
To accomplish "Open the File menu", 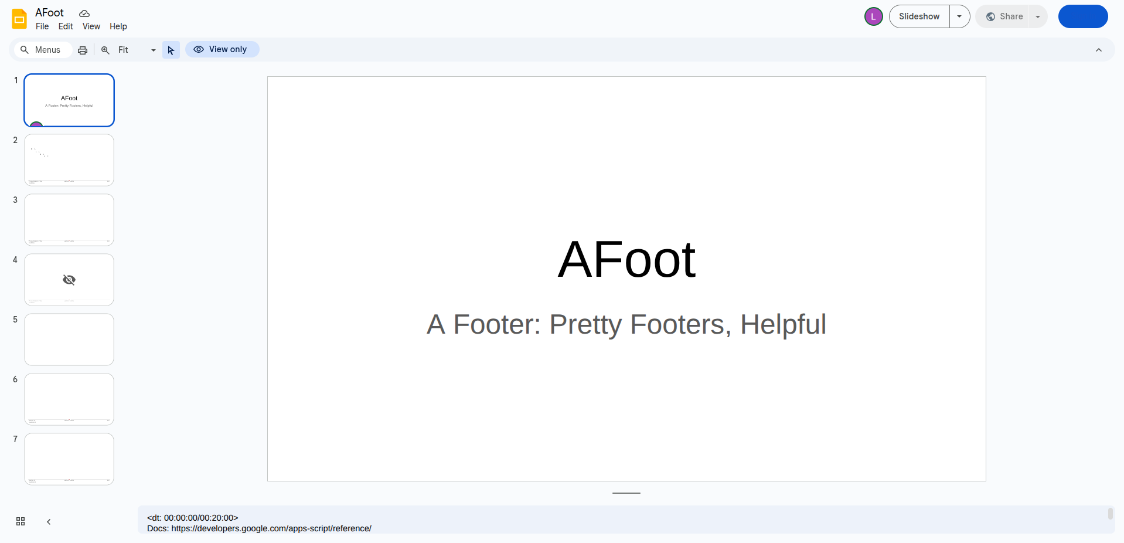I will [42, 26].
